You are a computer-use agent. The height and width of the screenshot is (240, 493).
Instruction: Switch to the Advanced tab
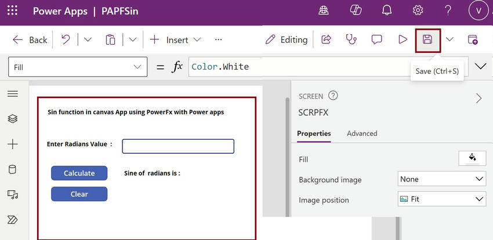pyautogui.click(x=362, y=133)
